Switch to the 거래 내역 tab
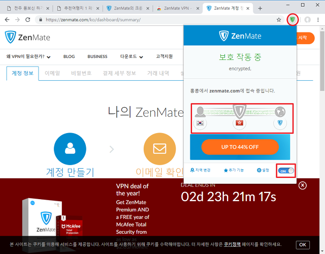Image resolution: width=325 pixels, height=254 pixels. [158, 73]
